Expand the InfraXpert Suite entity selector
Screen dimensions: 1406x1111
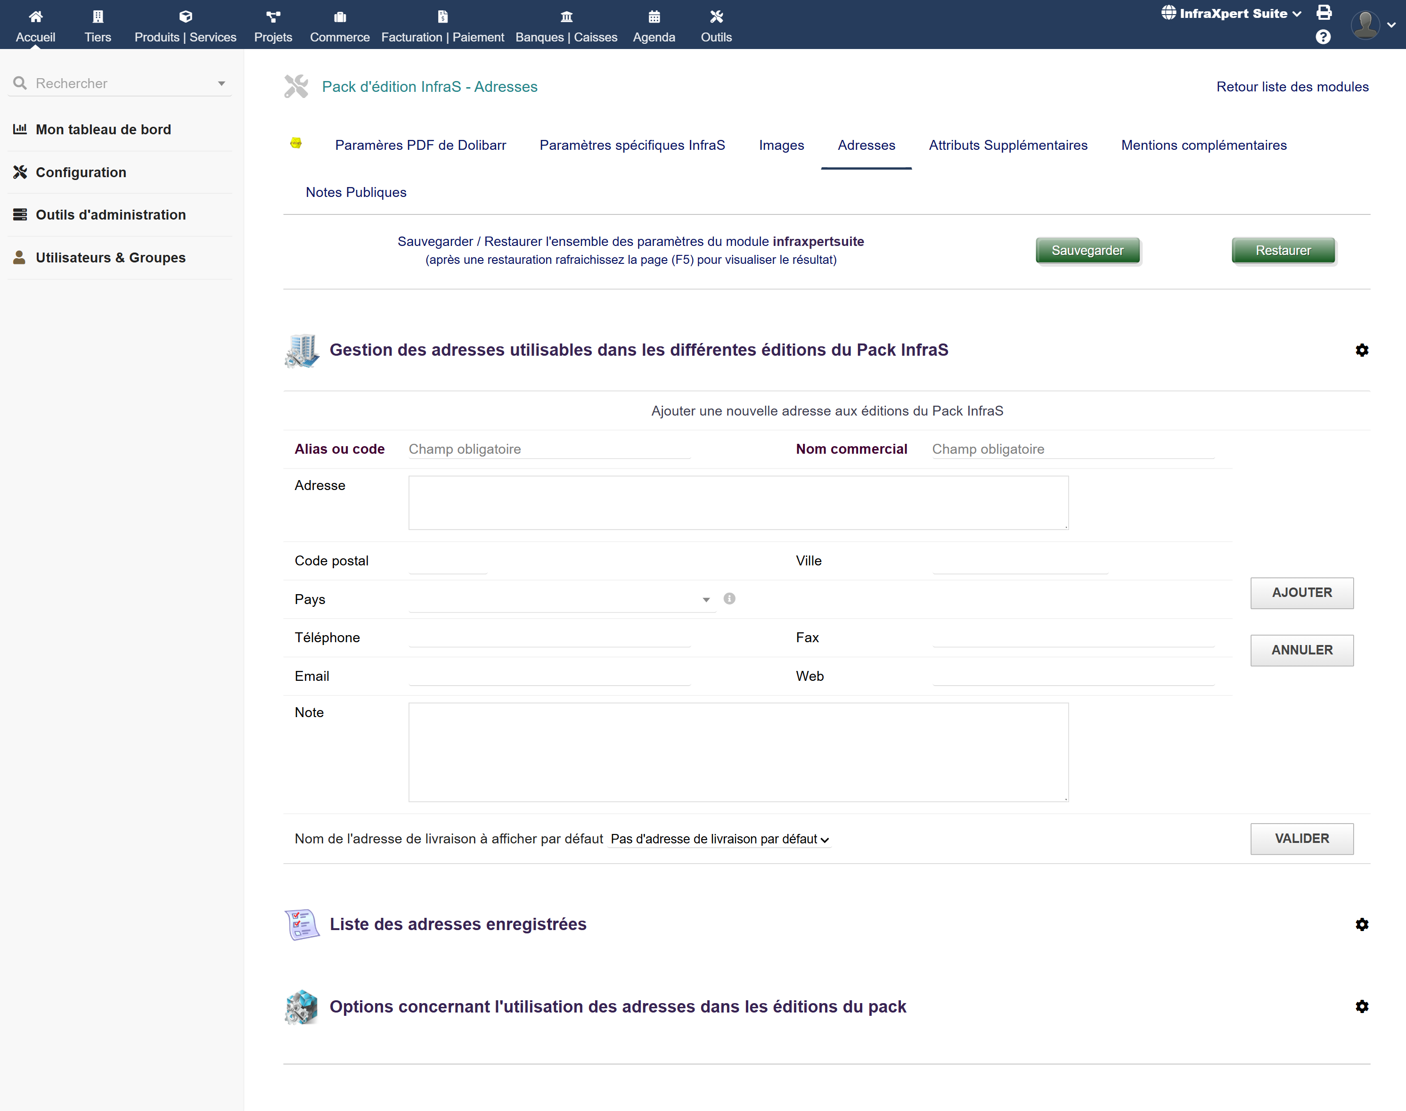click(1232, 14)
